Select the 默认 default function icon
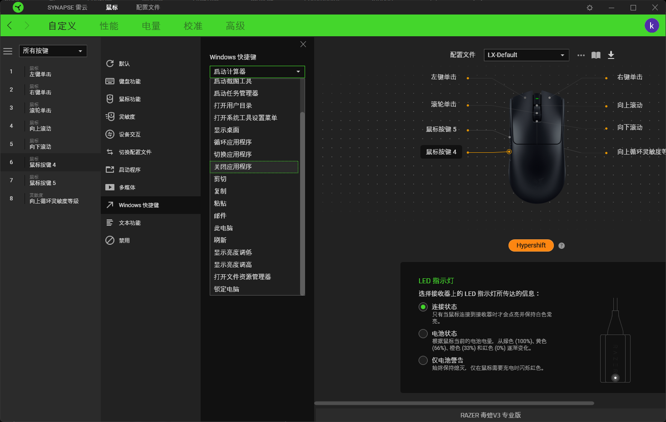 tap(110, 63)
